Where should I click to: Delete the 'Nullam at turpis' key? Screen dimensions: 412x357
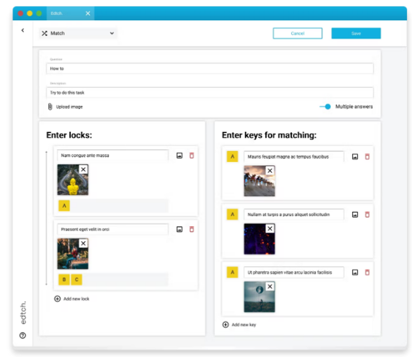[x=367, y=215]
